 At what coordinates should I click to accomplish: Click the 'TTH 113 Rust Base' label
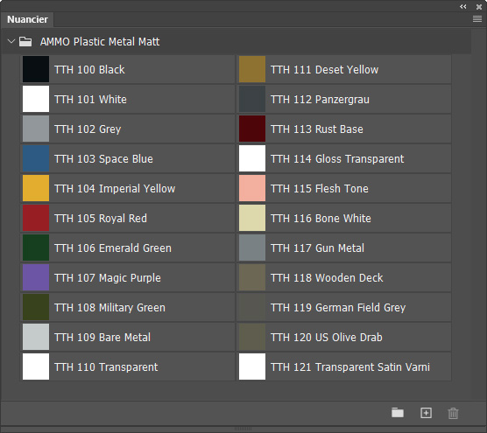(x=317, y=129)
